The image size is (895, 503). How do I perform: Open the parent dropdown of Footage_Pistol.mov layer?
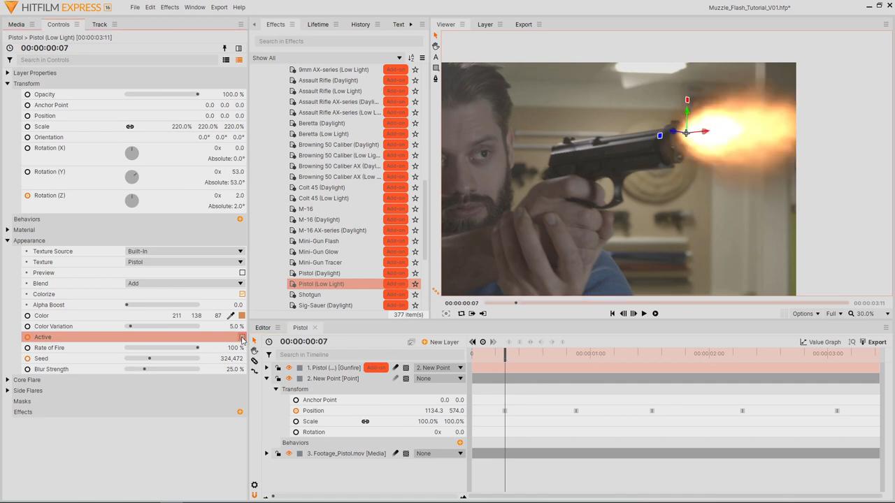[439, 453]
